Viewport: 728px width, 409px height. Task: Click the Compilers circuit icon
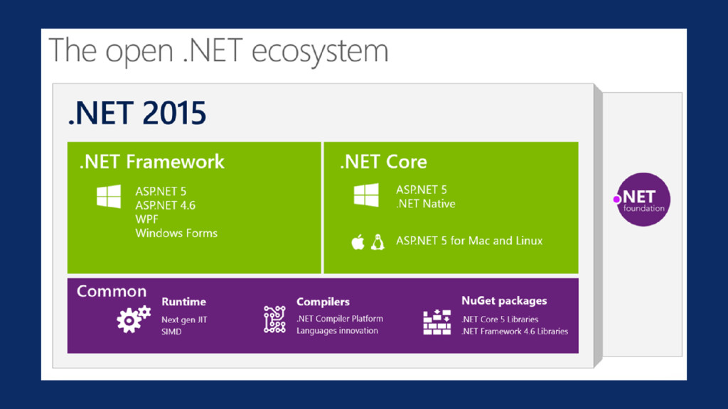tap(275, 319)
